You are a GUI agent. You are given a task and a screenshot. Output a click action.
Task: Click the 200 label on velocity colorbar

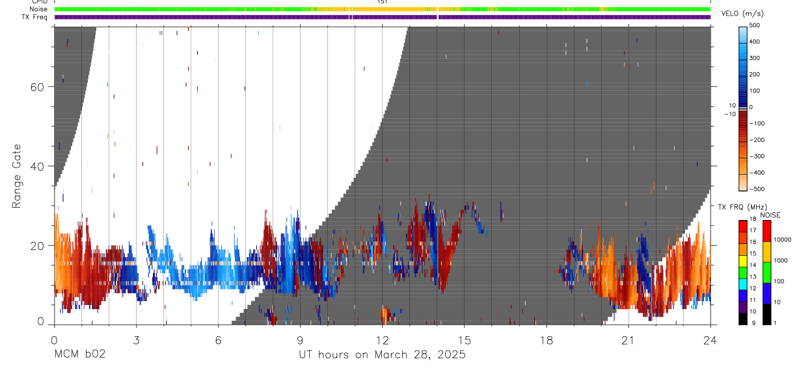755,75
